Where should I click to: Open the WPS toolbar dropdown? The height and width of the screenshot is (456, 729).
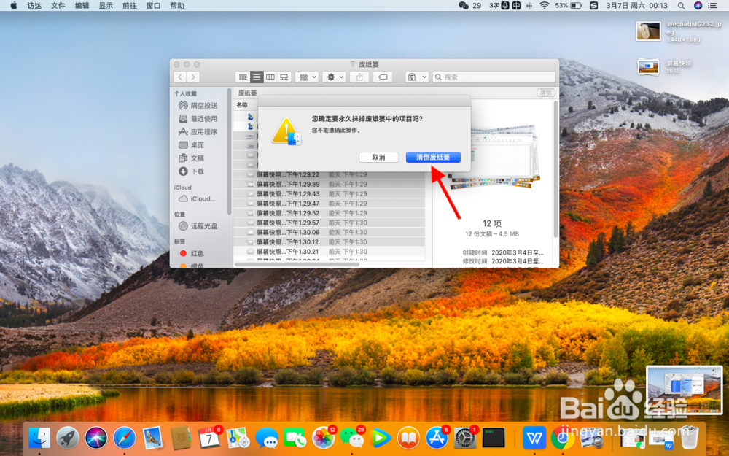416,77
